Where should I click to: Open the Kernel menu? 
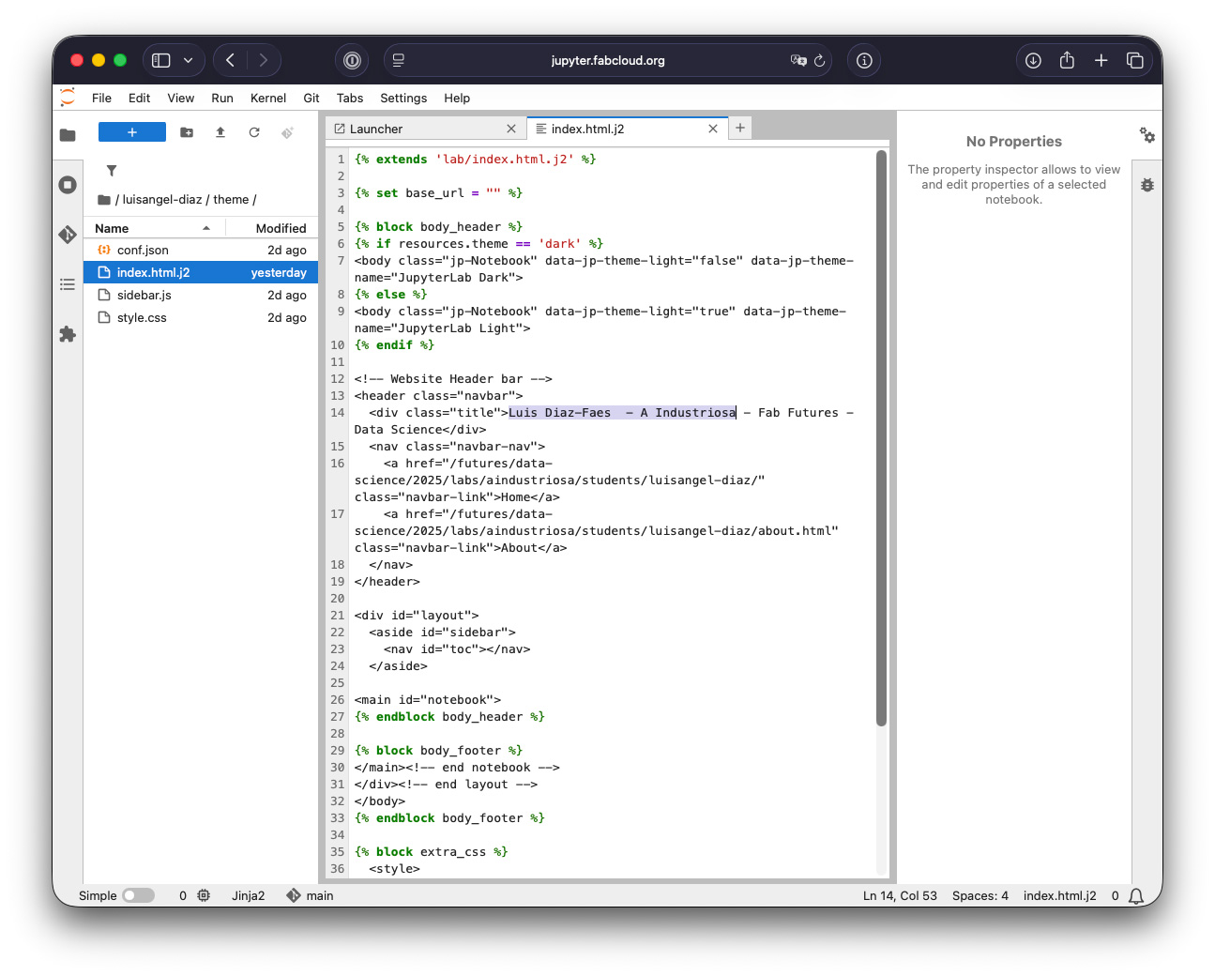267,98
